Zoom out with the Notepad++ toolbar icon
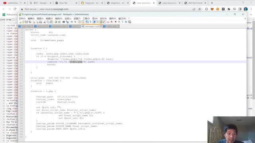The image size is (255, 143). click(x=75, y=22)
